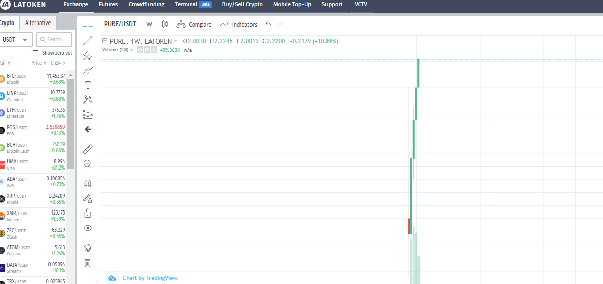Screen dimensions: 603x284
Task: Click the trash remove drawings icon
Action: (x=88, y=263)
